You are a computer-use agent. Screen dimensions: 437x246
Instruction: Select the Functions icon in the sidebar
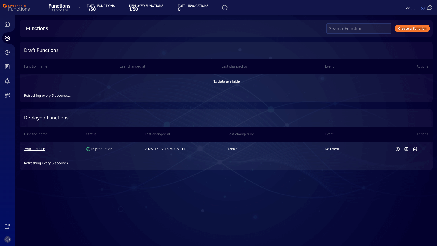coord(7,38)
